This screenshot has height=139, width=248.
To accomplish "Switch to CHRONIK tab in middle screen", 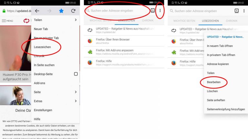I will coord(148,21).
